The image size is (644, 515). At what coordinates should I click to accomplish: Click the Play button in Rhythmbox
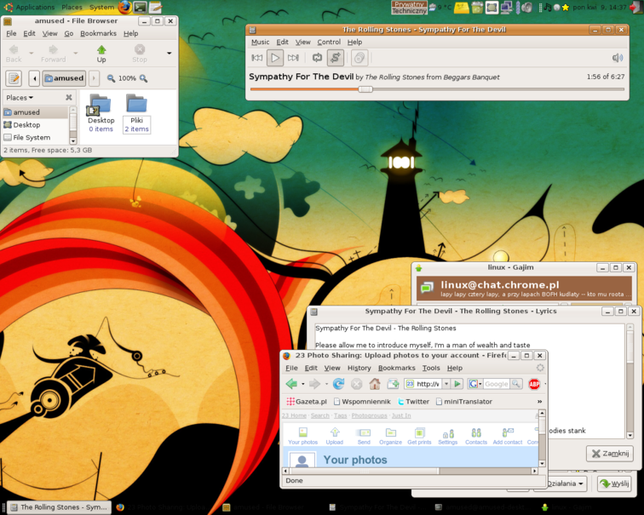click(274, 58)
